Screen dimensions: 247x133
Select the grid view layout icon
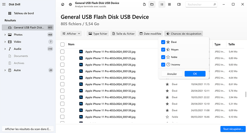click(170, 5)
